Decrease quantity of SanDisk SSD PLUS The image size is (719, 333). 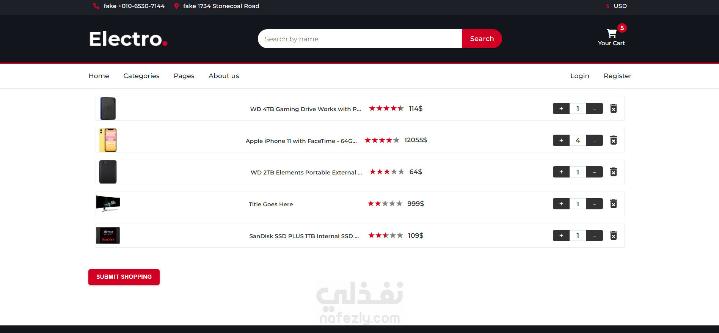595,236
